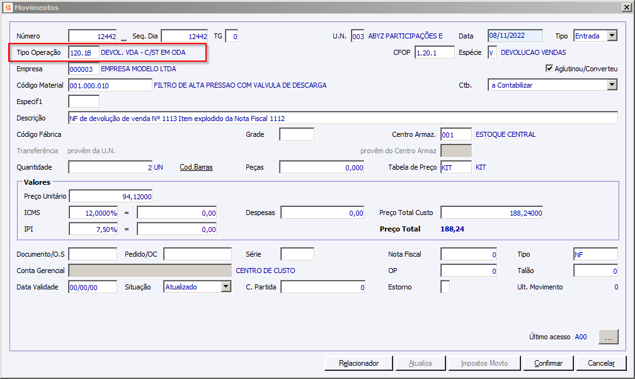Image resolution: width=635 pixels, height=379 pixels.
Task: Click the ICMS value field
Action: pyautogui.click(x=176, y=213)
